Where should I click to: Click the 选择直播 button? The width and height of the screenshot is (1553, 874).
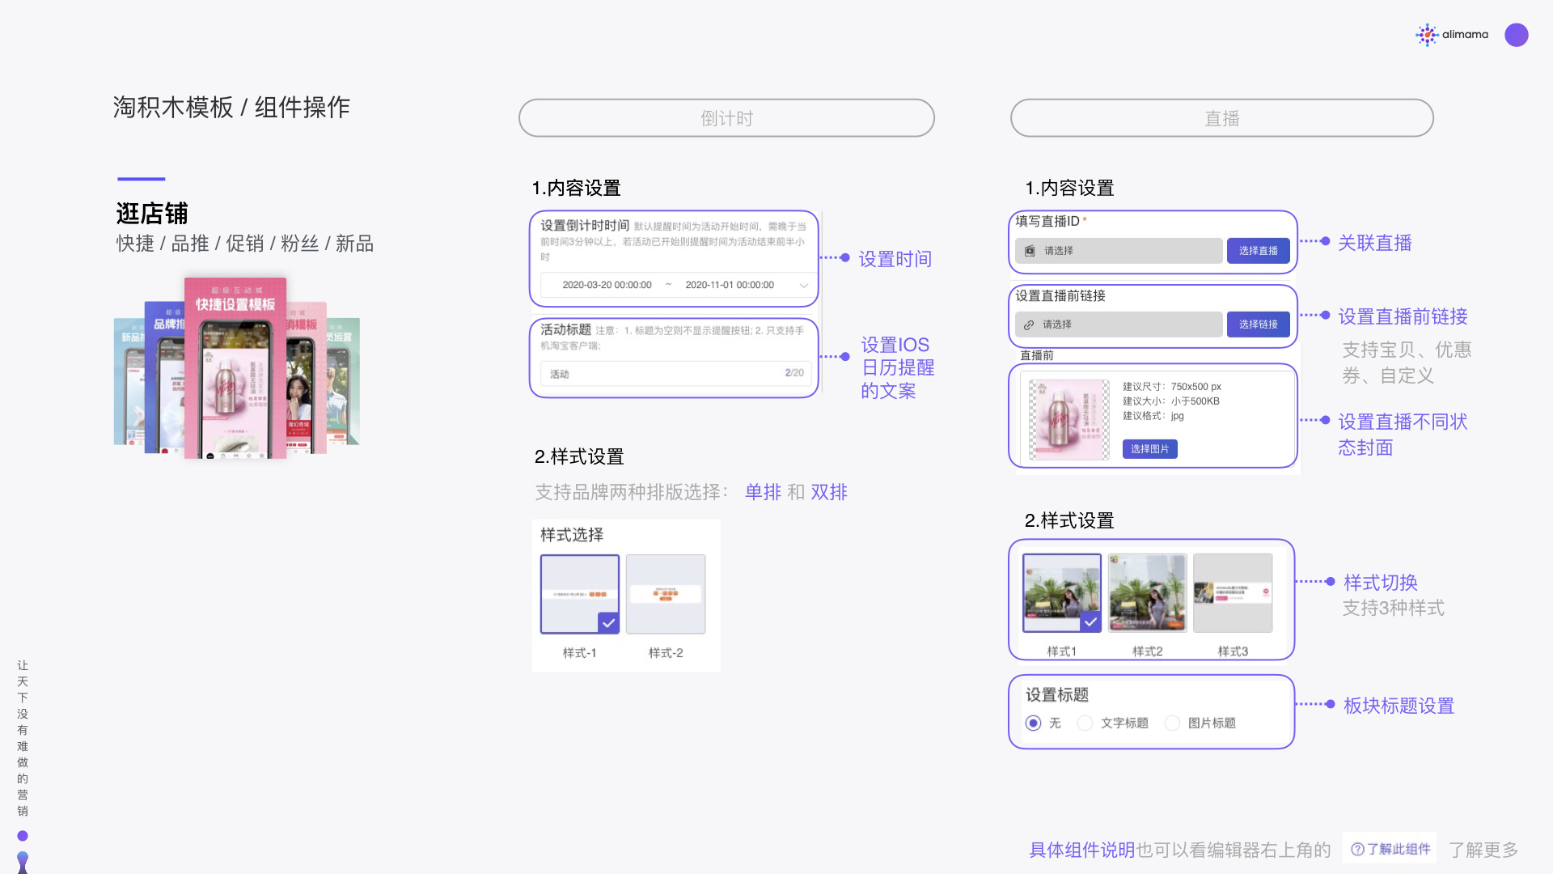1258,251
